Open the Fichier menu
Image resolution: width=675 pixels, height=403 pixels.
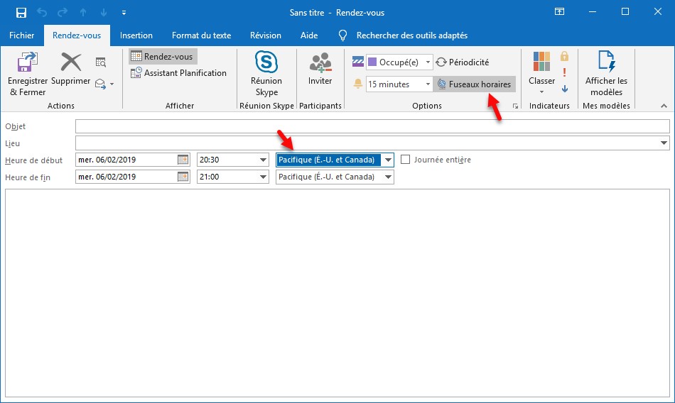click(21, 35)
